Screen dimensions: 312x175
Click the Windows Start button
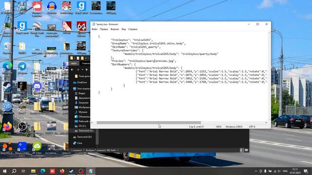[4, 171]
